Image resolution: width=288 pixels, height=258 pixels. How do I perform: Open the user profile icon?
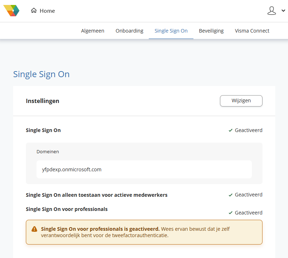click(x=271, y=11)
